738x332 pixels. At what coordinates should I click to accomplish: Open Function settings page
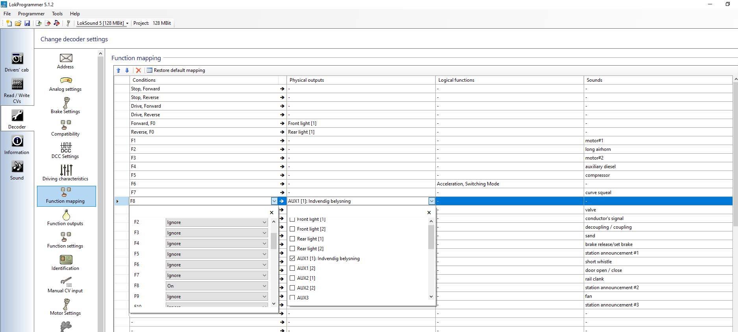[x=66, y=240]
